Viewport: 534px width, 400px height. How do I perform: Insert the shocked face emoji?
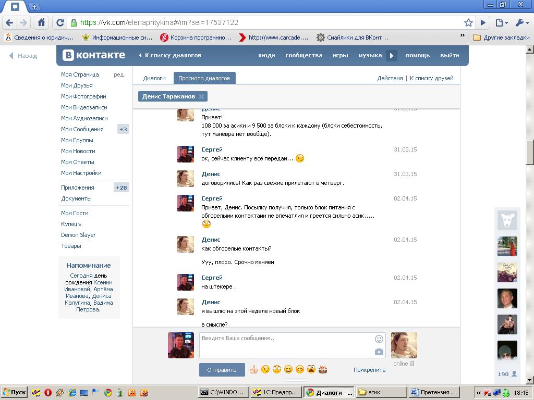(x=311, y=369)
